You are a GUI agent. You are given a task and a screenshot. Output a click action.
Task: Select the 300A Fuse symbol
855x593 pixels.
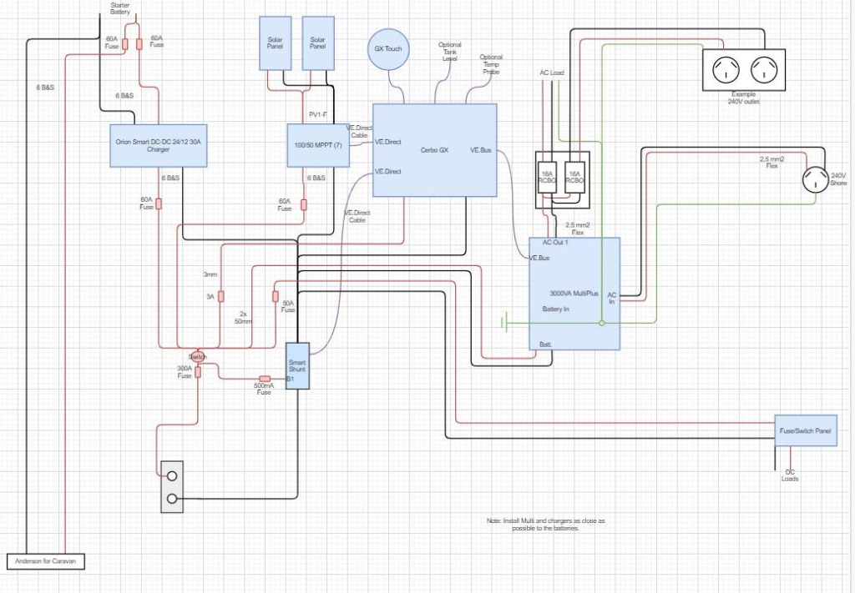[x=198, y=372]
